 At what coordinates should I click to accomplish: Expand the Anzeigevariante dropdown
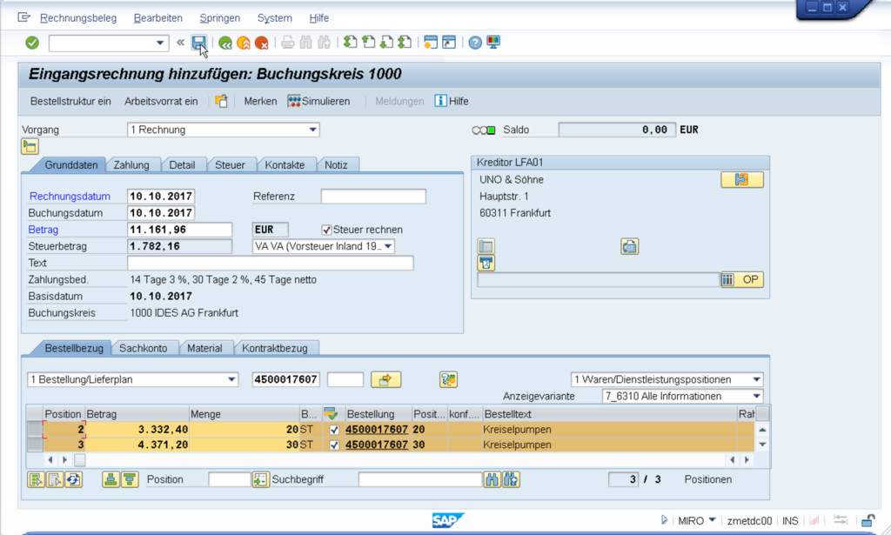coord(755,397)
